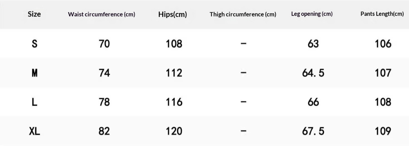This screenshot has height=146, width=409.
Task: Click leg opening value 67.5
Action: click(x=313, y=131)
